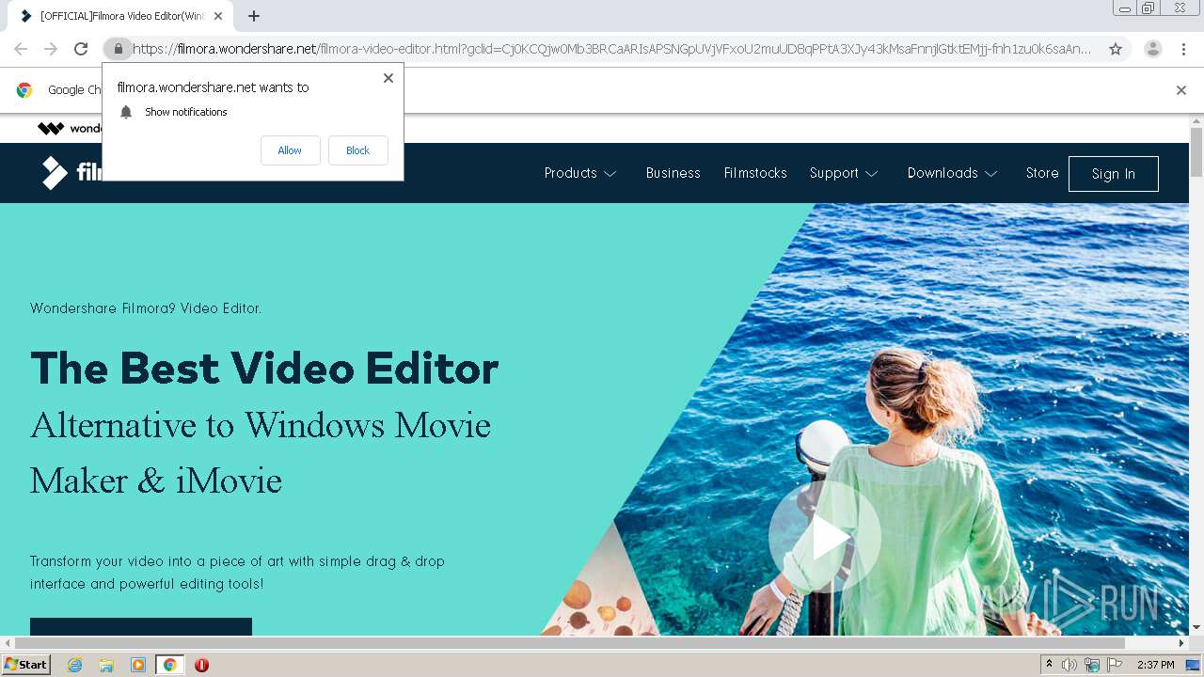Close the notification permission popup
Viewport: 1204px width, 677px height.
point(388,78)
